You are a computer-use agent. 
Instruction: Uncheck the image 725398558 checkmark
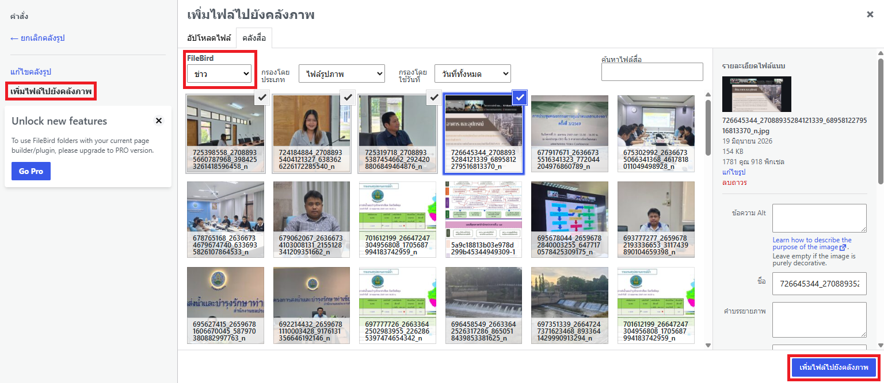tap(261, 98)
